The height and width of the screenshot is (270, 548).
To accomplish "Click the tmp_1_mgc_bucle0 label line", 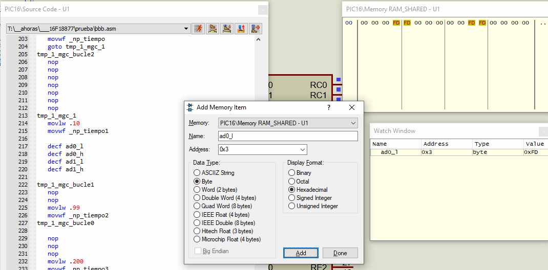I will 66,223.
